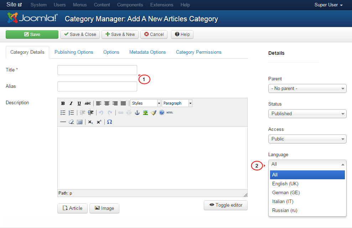Insert anchor in description
The width and height of the screenshot is (352, 228).
137,112
